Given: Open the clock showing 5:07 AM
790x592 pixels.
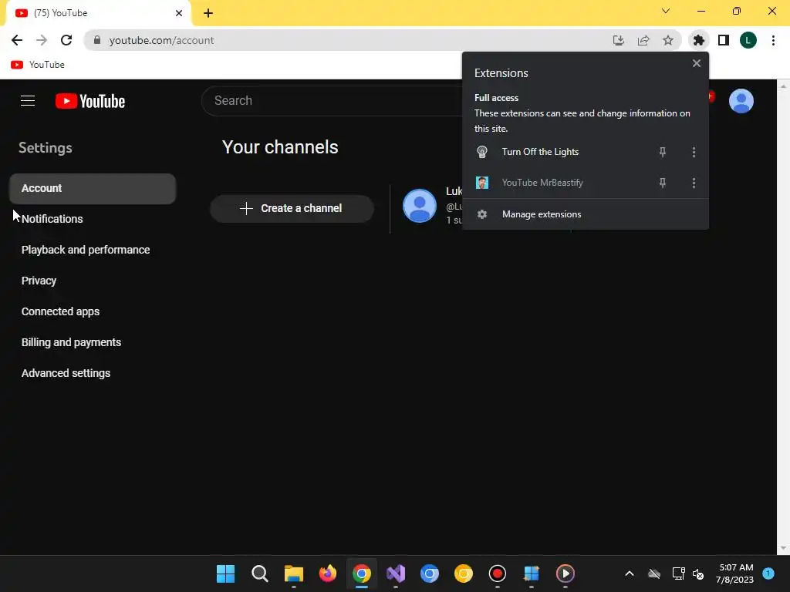Looking at the screenshot, I should pos(735,573).
